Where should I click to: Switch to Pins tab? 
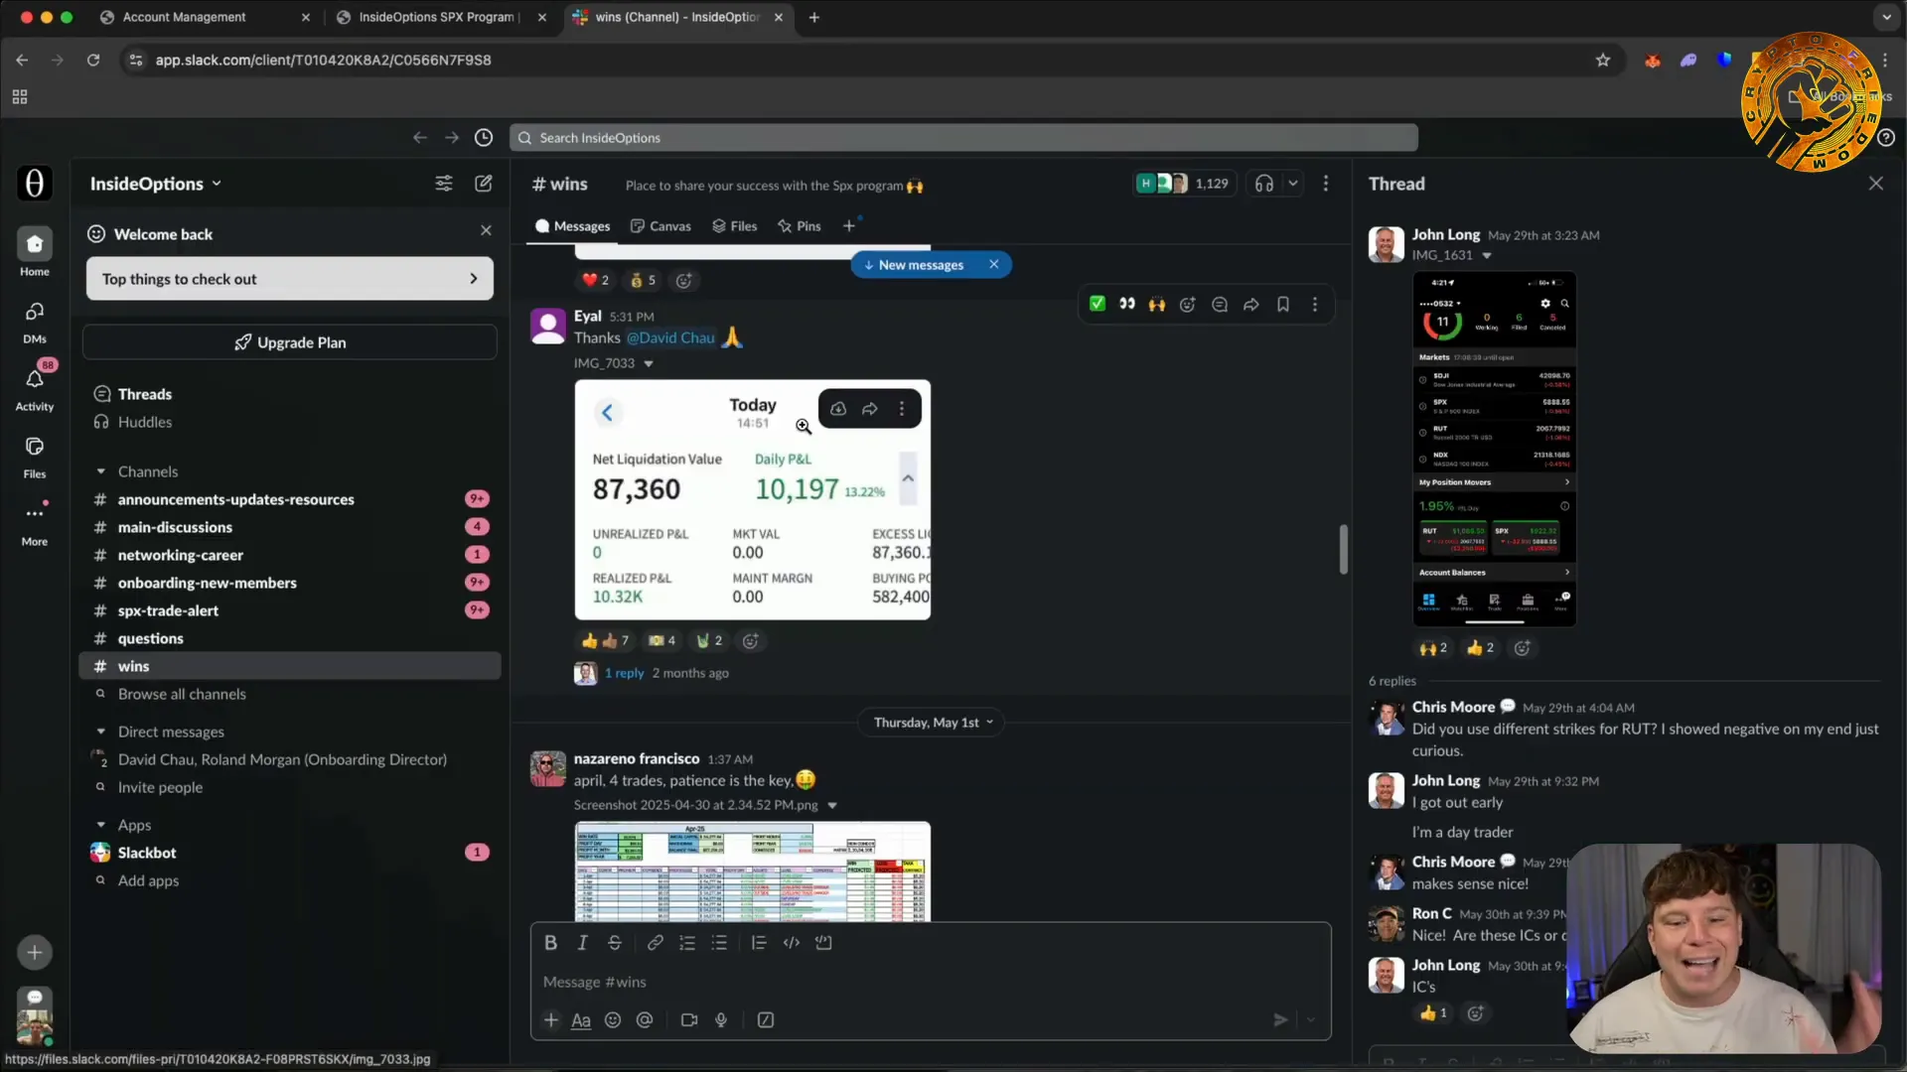(x=800, y=226)
